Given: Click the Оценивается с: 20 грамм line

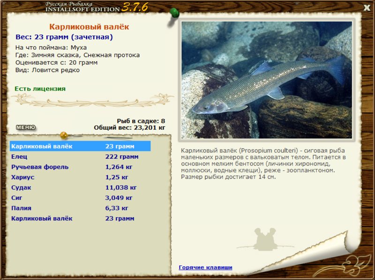Looking at the screenshot, I should [x=56, y=63].
